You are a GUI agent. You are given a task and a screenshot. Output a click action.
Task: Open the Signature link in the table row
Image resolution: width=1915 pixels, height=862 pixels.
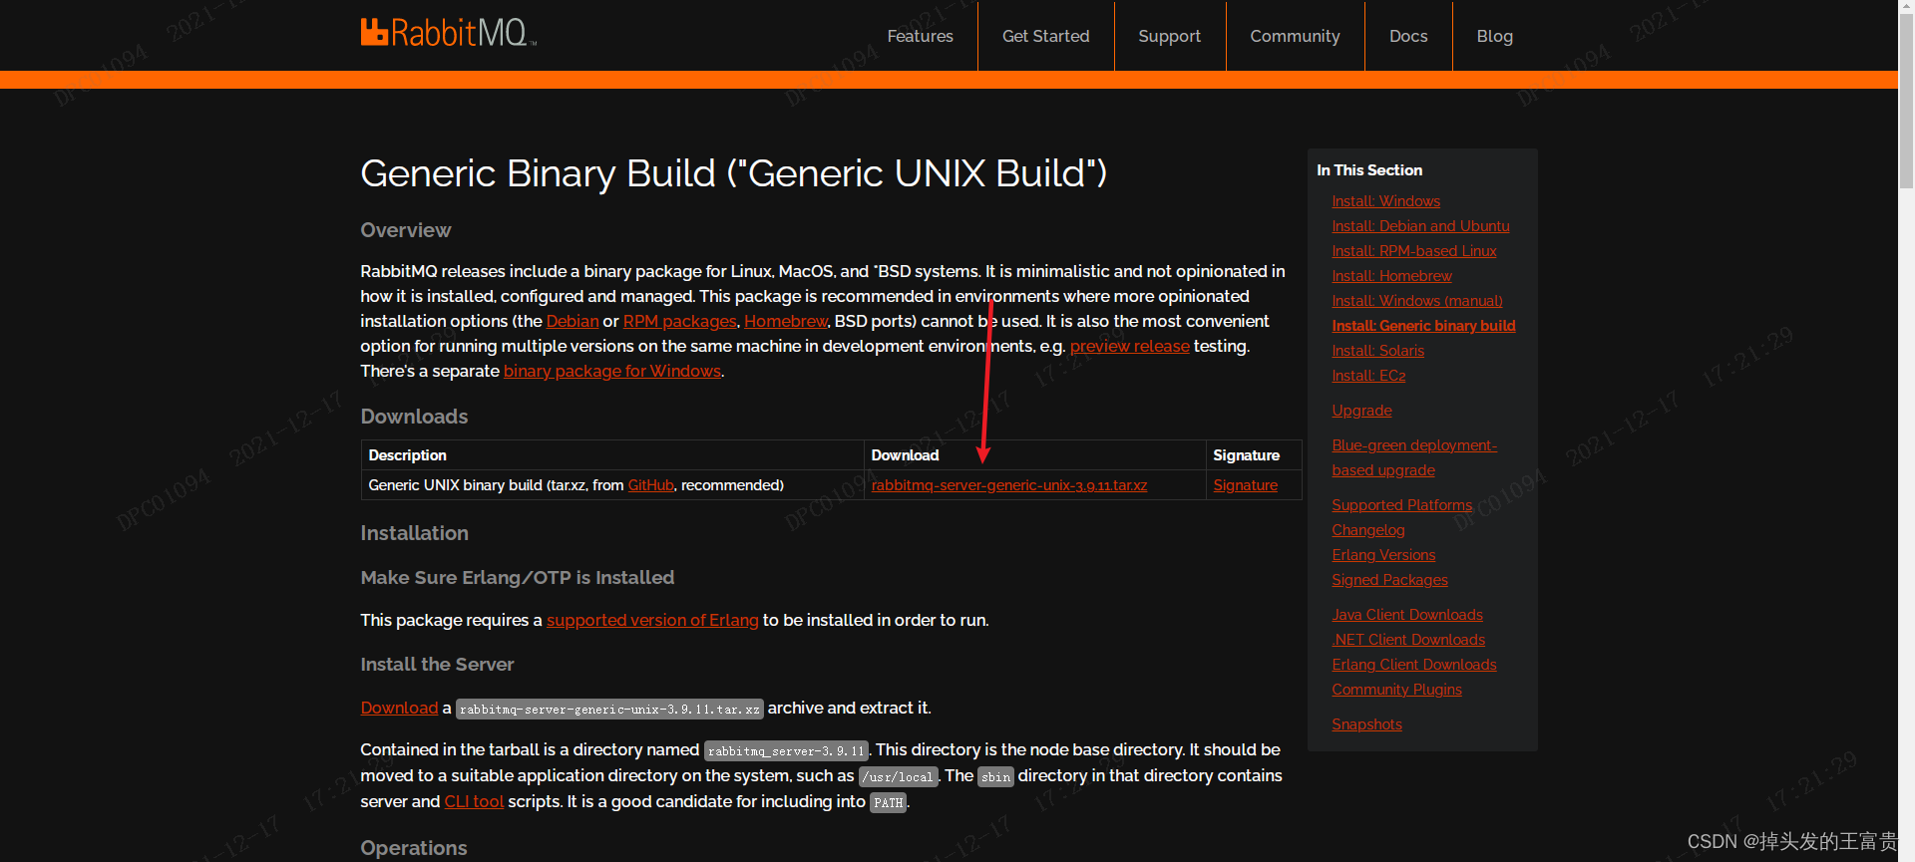[x=1245, y=485]
